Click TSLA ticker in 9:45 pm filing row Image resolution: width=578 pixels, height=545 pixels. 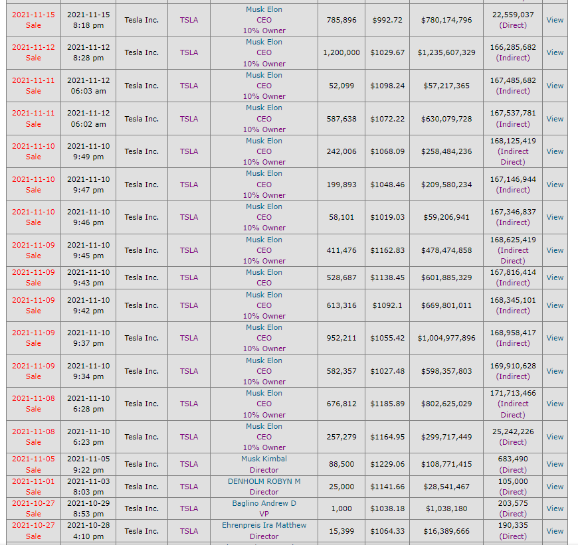tap(189, 250)
